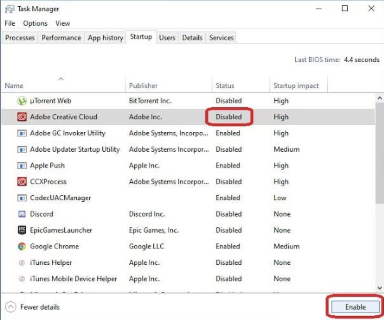Click the scrollbar down arrow

point(380,288)
